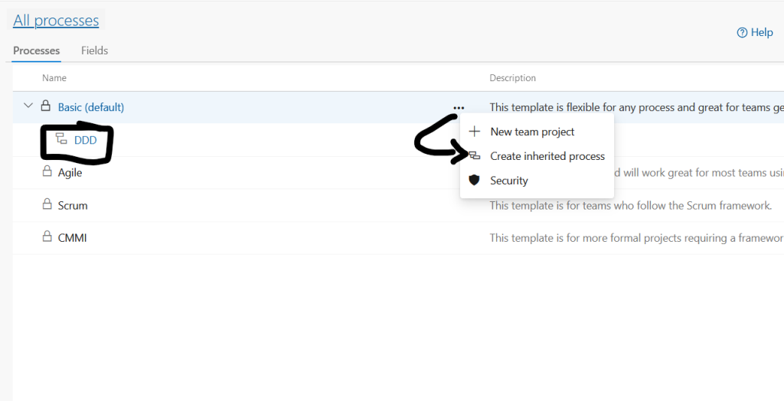Image resolution: width=784 pixels, height=401 pixels.
Task: Click the Help question mark icon
Action: click(741, 32)
